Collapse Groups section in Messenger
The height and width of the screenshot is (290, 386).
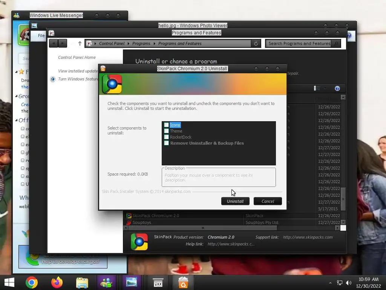tap(16, 96)
